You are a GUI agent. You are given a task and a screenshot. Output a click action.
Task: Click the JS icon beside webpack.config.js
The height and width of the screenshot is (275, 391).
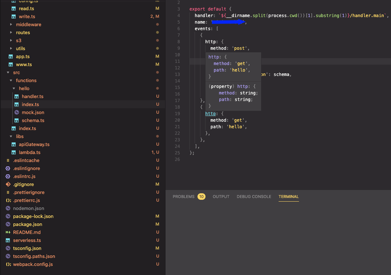click(8, 264)
